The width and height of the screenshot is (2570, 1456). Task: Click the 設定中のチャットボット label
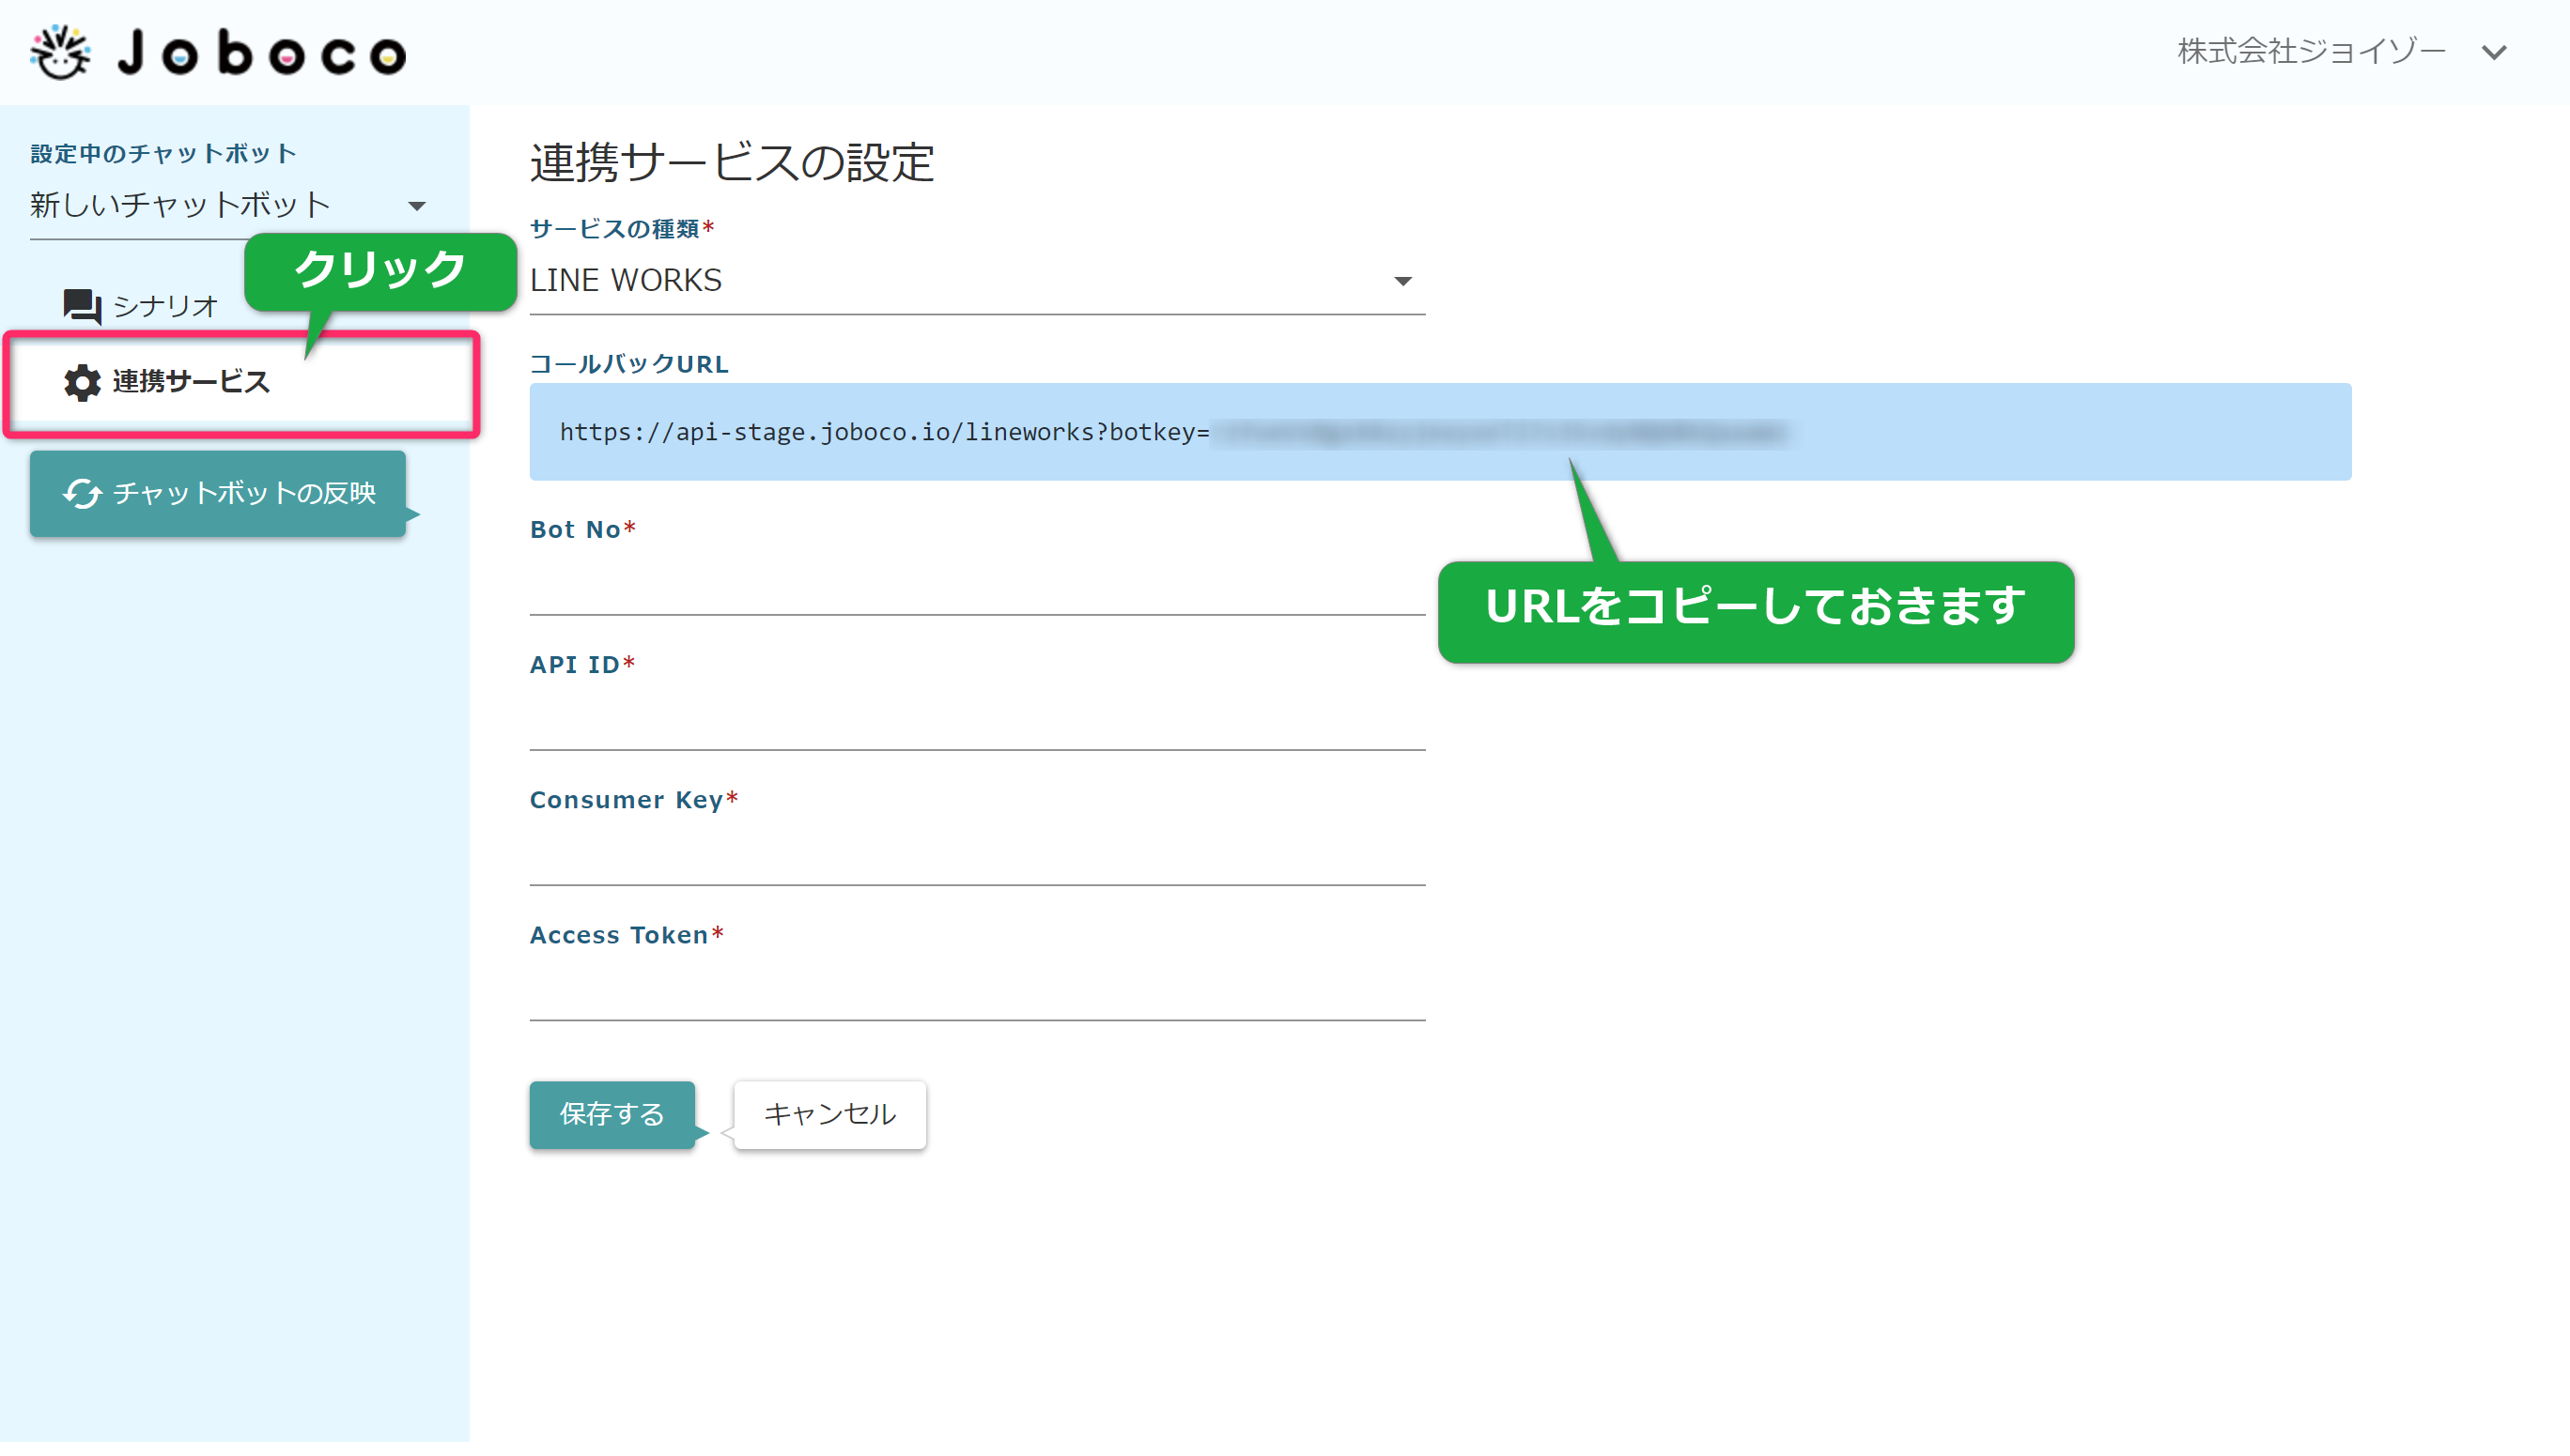click(x=163, y=154)
